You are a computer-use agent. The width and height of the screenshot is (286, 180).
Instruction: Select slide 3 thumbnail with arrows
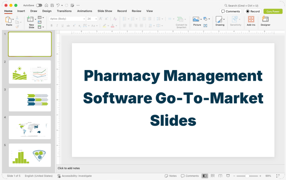click(30, 100)
